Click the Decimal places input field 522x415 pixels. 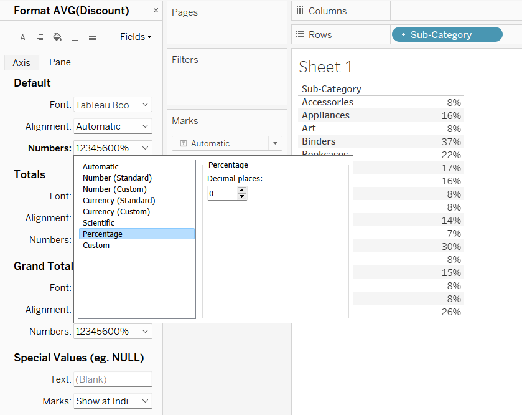point(222,194)
